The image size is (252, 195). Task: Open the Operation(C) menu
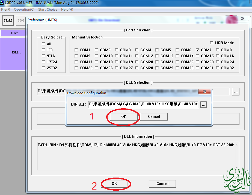click(x=24, y=10)
